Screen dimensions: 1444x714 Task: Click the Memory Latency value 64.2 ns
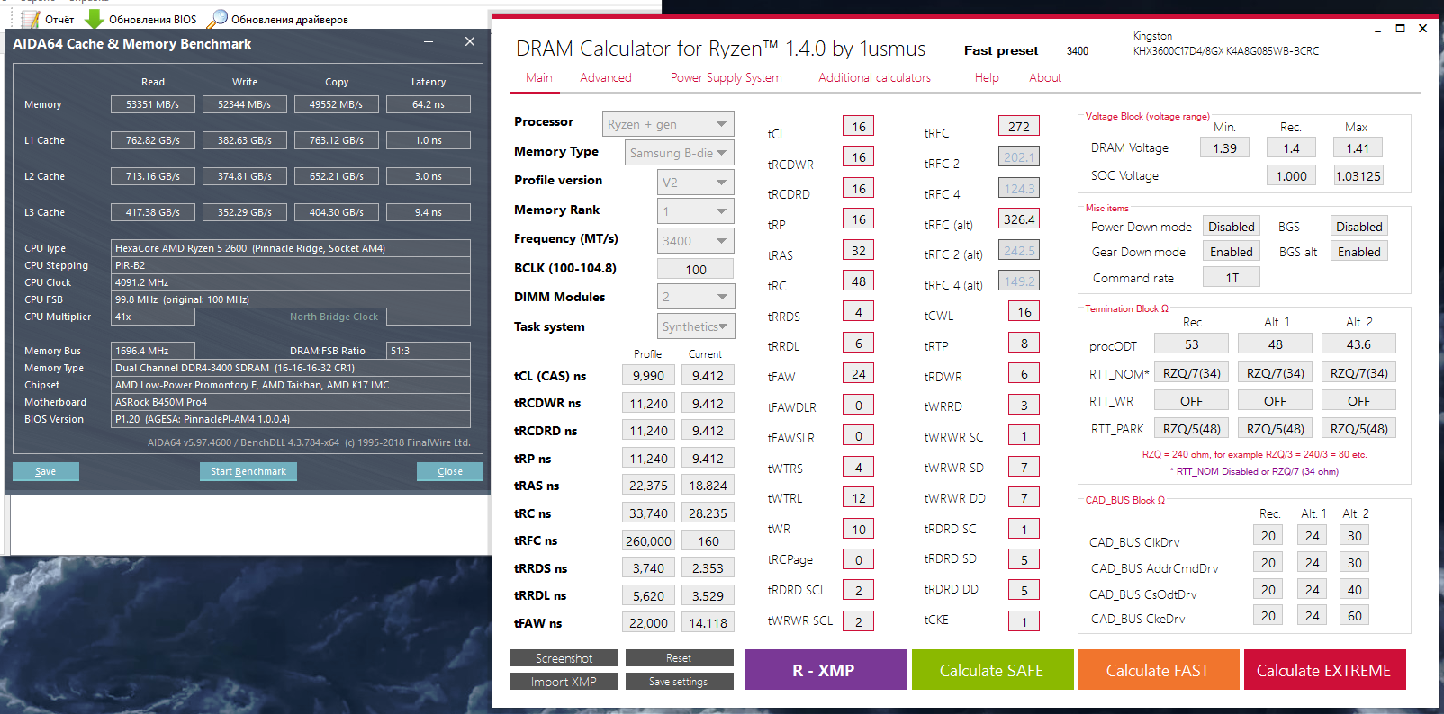pos(429,104)
